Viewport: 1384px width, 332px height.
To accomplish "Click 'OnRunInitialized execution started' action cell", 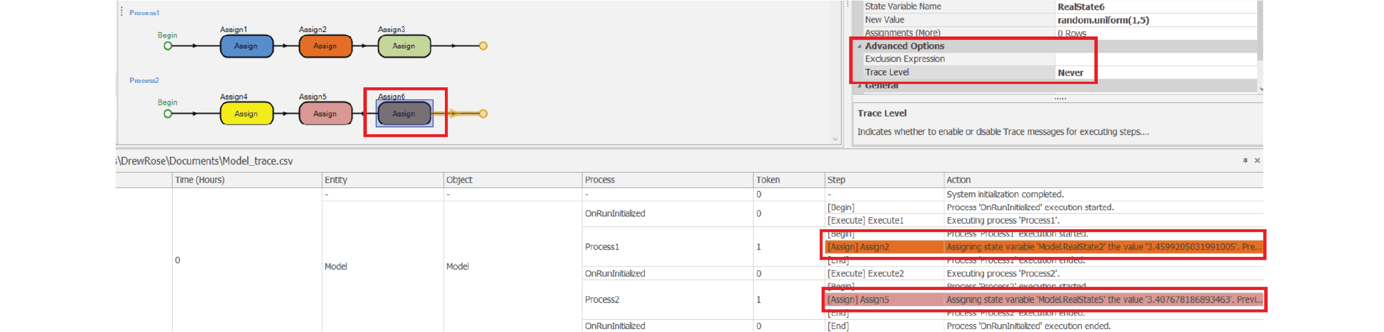I will point(1103,208).
